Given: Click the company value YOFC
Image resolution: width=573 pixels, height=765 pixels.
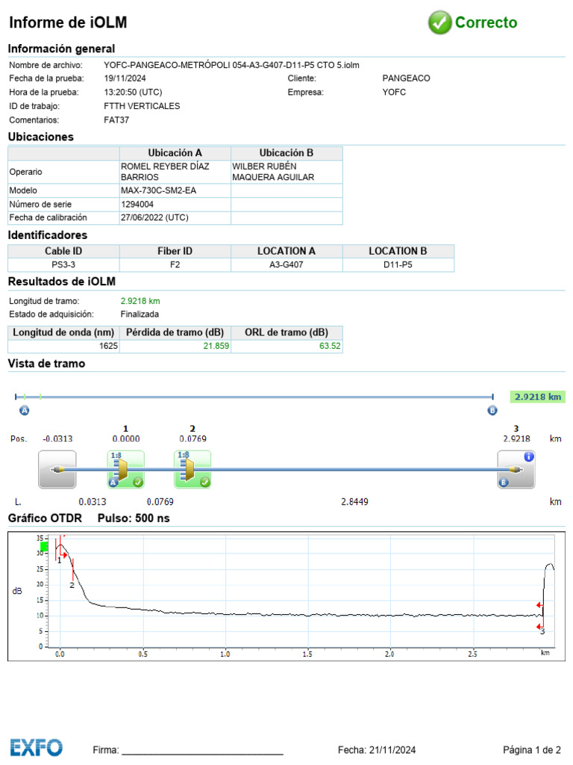Looking at the screenshot, I should [x=394, y=92].
